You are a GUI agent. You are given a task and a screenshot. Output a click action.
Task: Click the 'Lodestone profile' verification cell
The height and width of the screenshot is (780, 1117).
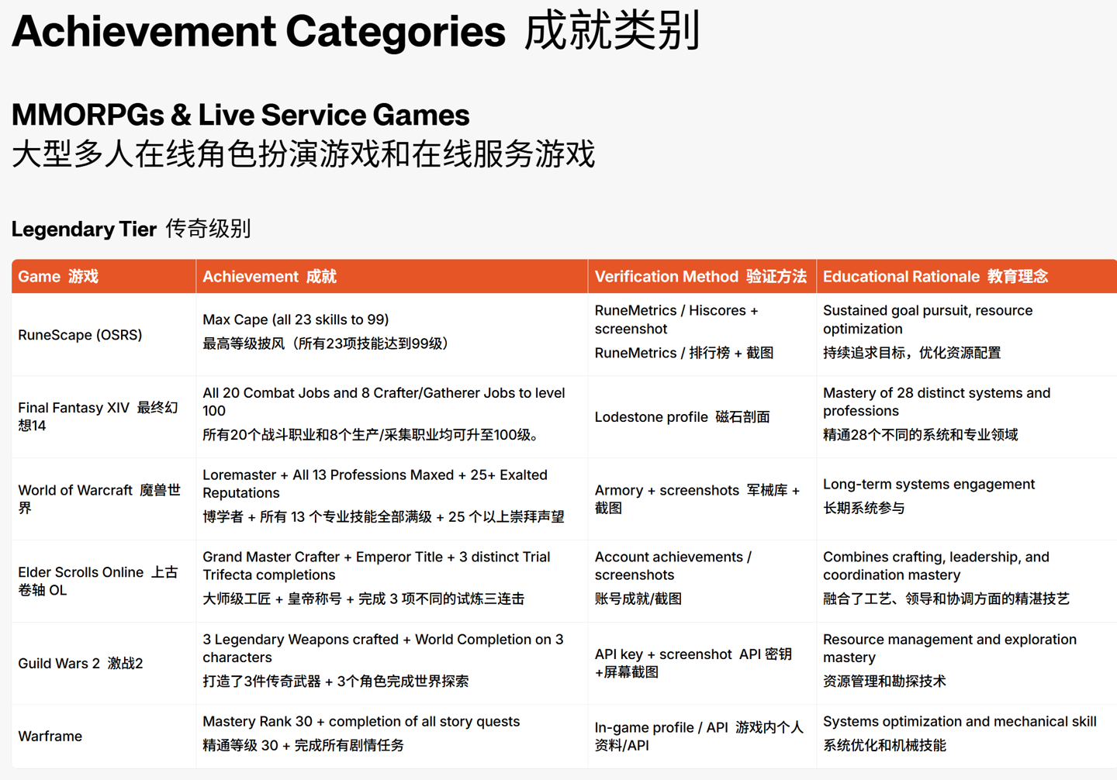point(702,417)
